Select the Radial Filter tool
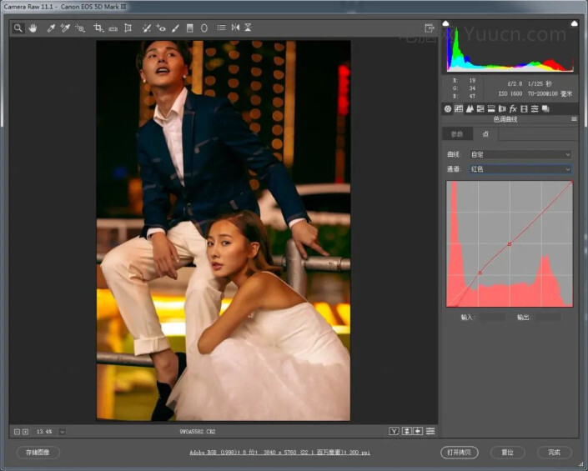The image size is (588, 471). 204,28
